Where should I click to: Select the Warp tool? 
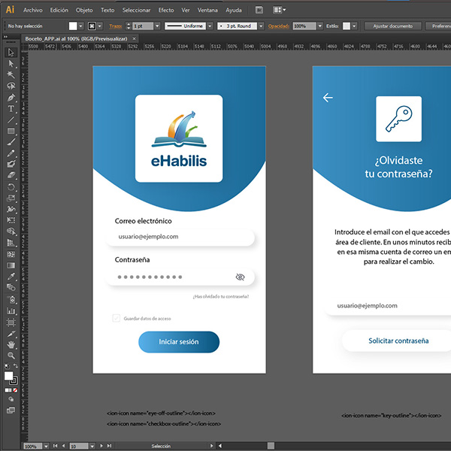tap(11, 209)
